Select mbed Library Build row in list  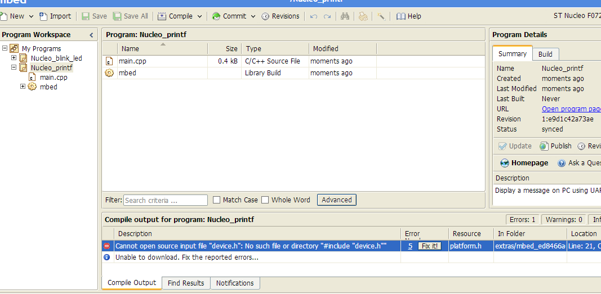[293, 73]
